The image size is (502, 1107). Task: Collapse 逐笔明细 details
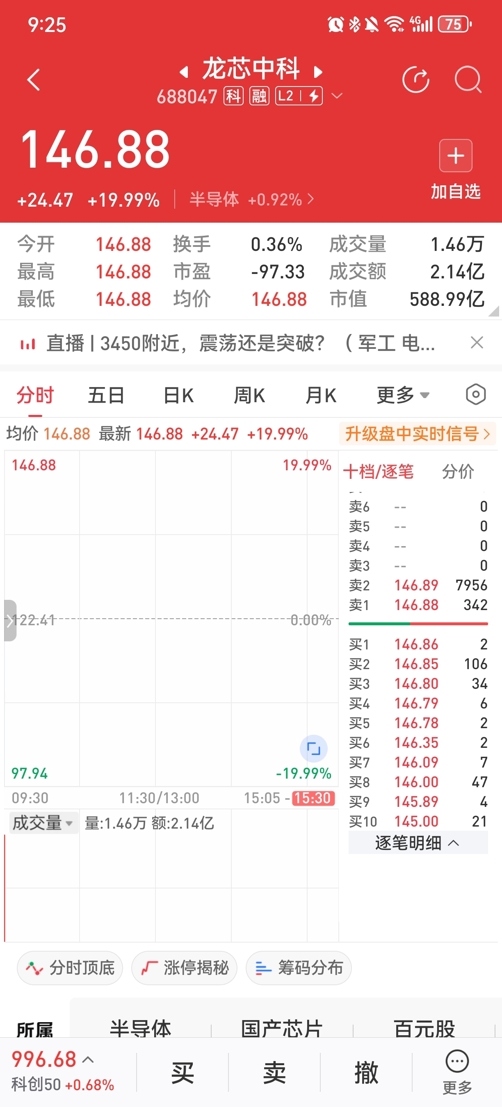[x=418, y=843]
